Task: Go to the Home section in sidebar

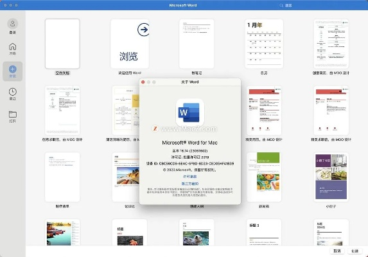Action: [x=12, y=49]
